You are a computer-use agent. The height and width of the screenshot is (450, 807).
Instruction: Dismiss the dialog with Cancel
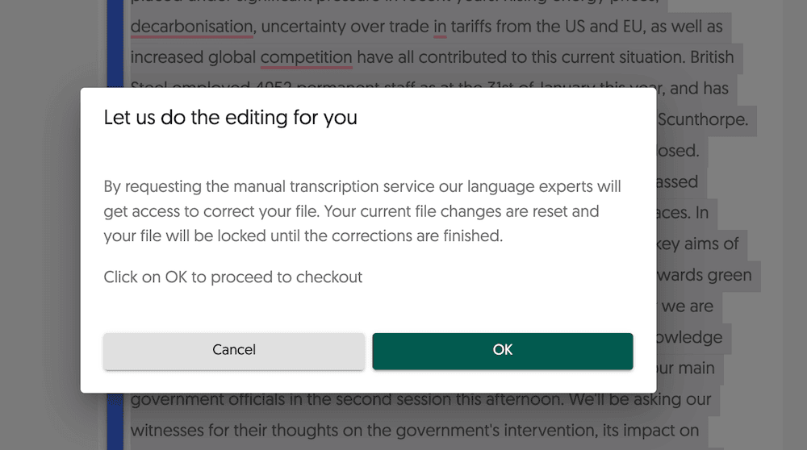click(234, 351)
